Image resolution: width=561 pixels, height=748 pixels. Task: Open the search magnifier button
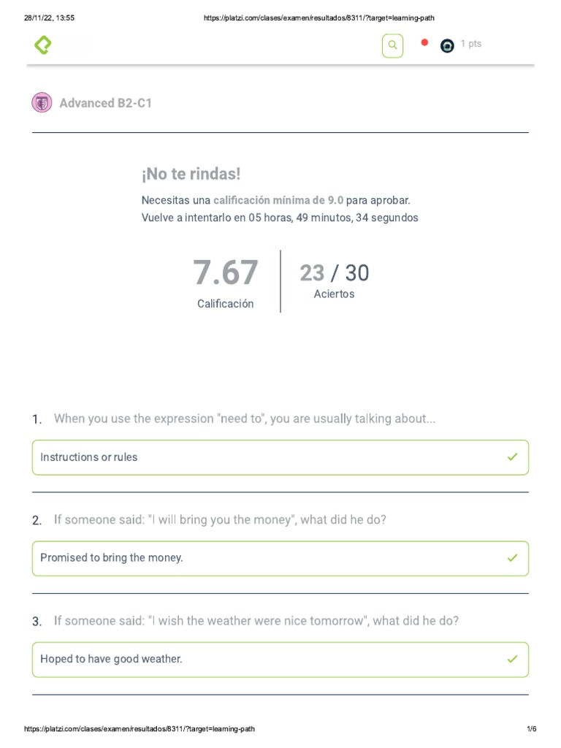pyautogui.click(x=392, y=45)
